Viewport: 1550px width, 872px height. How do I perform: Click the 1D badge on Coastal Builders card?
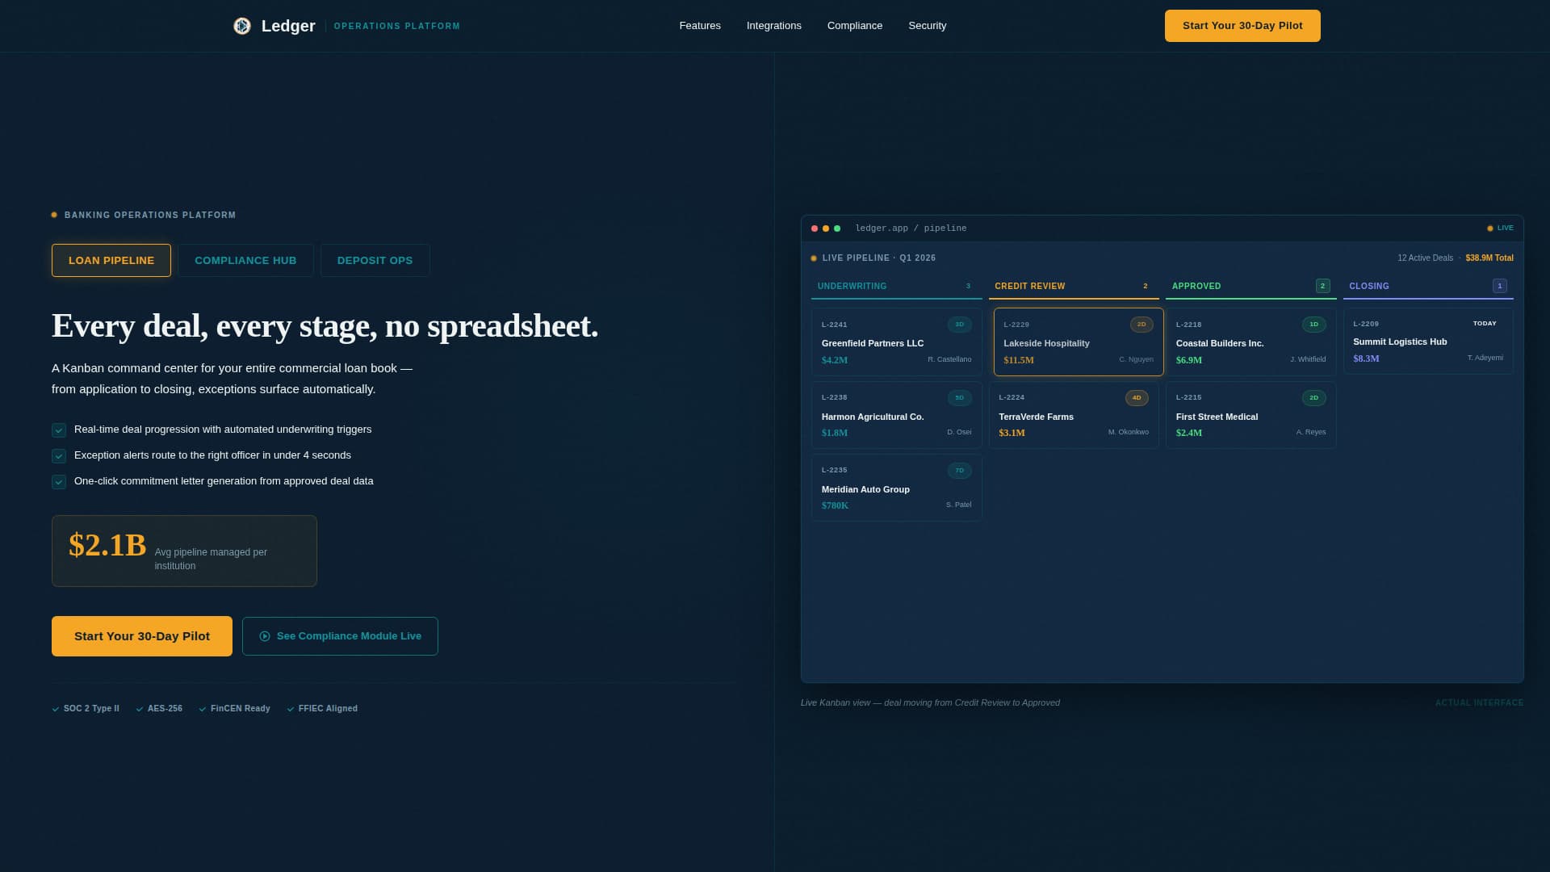(x=1314, y=325)
